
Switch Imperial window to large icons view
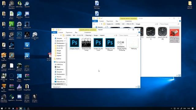pyautogui.click(x=139, y=87)
